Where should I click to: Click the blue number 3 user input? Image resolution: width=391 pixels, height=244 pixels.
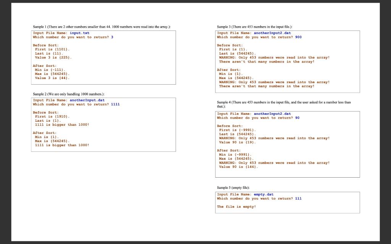click(x=112, y=37)
